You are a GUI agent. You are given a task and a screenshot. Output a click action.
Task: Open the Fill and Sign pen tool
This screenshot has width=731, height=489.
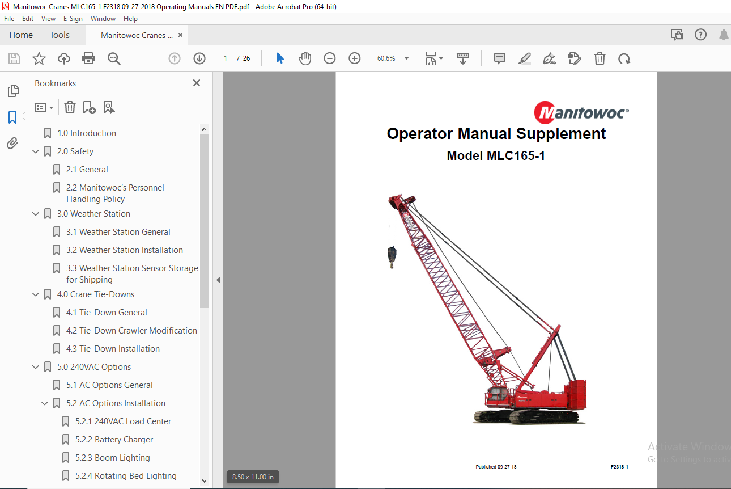549,58
